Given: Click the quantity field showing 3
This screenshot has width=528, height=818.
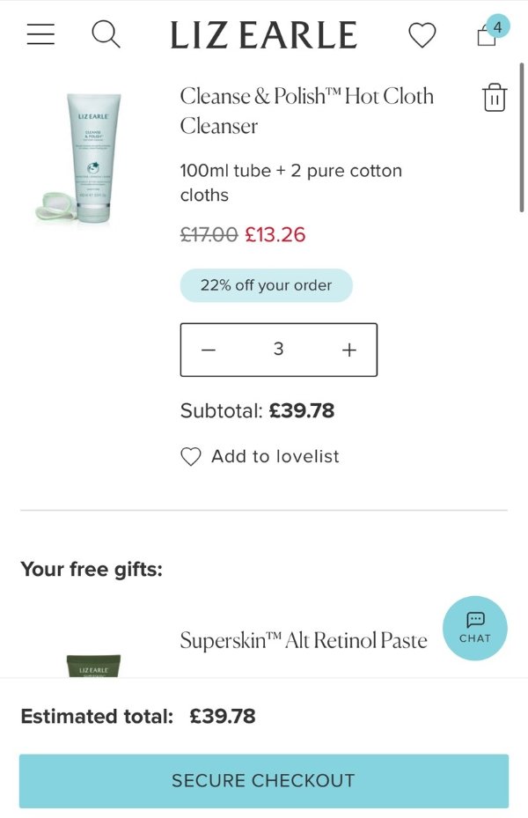Looking at the screenshot, I should pos(278,350).
